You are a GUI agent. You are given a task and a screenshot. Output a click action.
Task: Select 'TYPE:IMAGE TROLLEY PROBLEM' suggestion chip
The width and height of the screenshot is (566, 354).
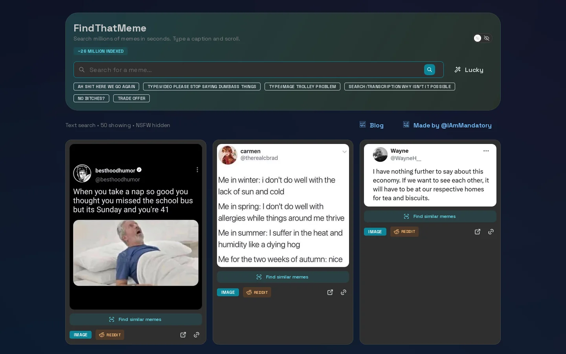point(302,87)
